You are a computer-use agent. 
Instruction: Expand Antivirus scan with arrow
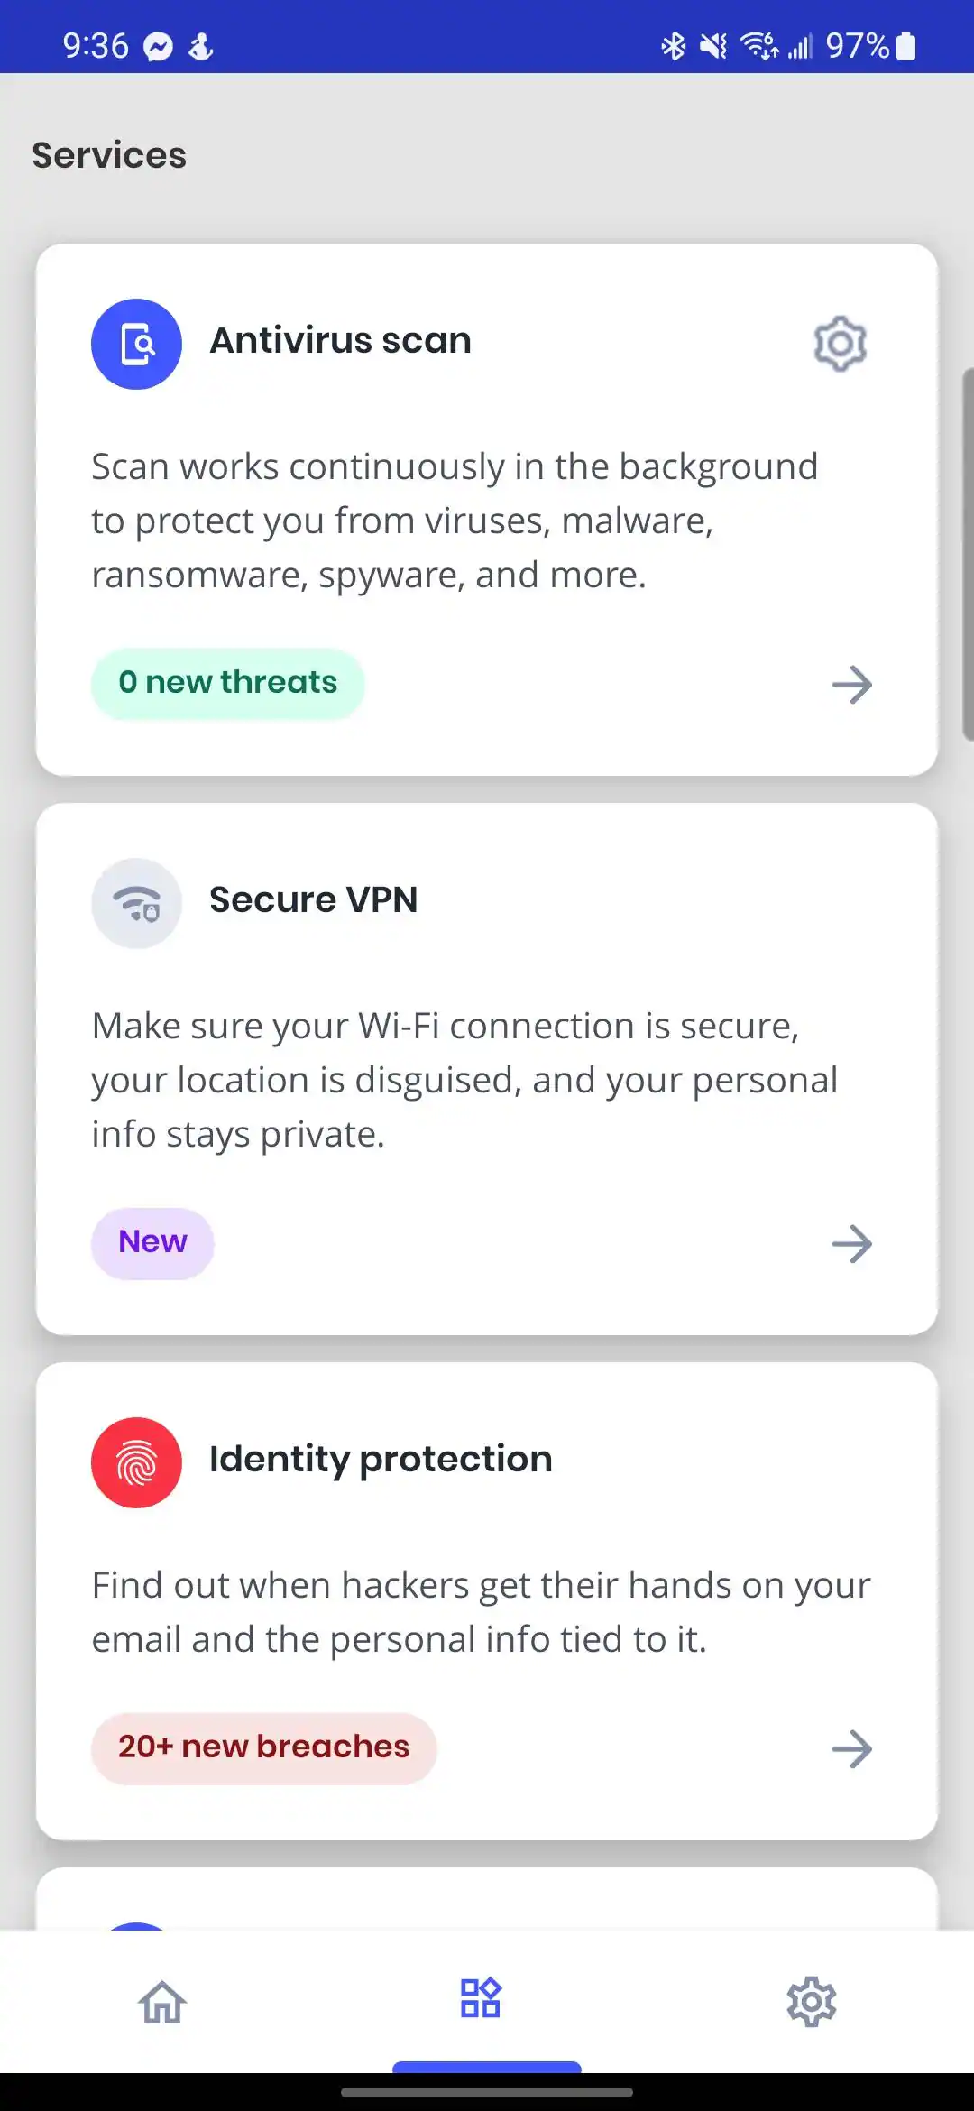[852, 685]
